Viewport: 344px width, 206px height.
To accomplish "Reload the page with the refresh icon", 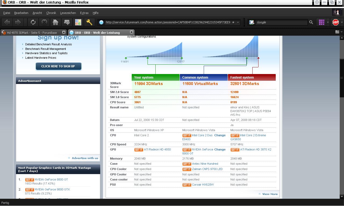I will pyautogui.click(x=33, y=22).
